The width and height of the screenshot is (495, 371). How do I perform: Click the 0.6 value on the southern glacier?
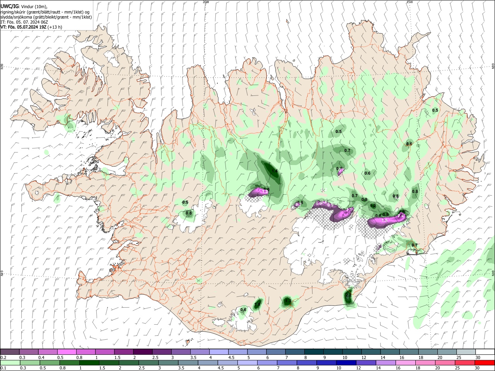click(x=243, y=310)
